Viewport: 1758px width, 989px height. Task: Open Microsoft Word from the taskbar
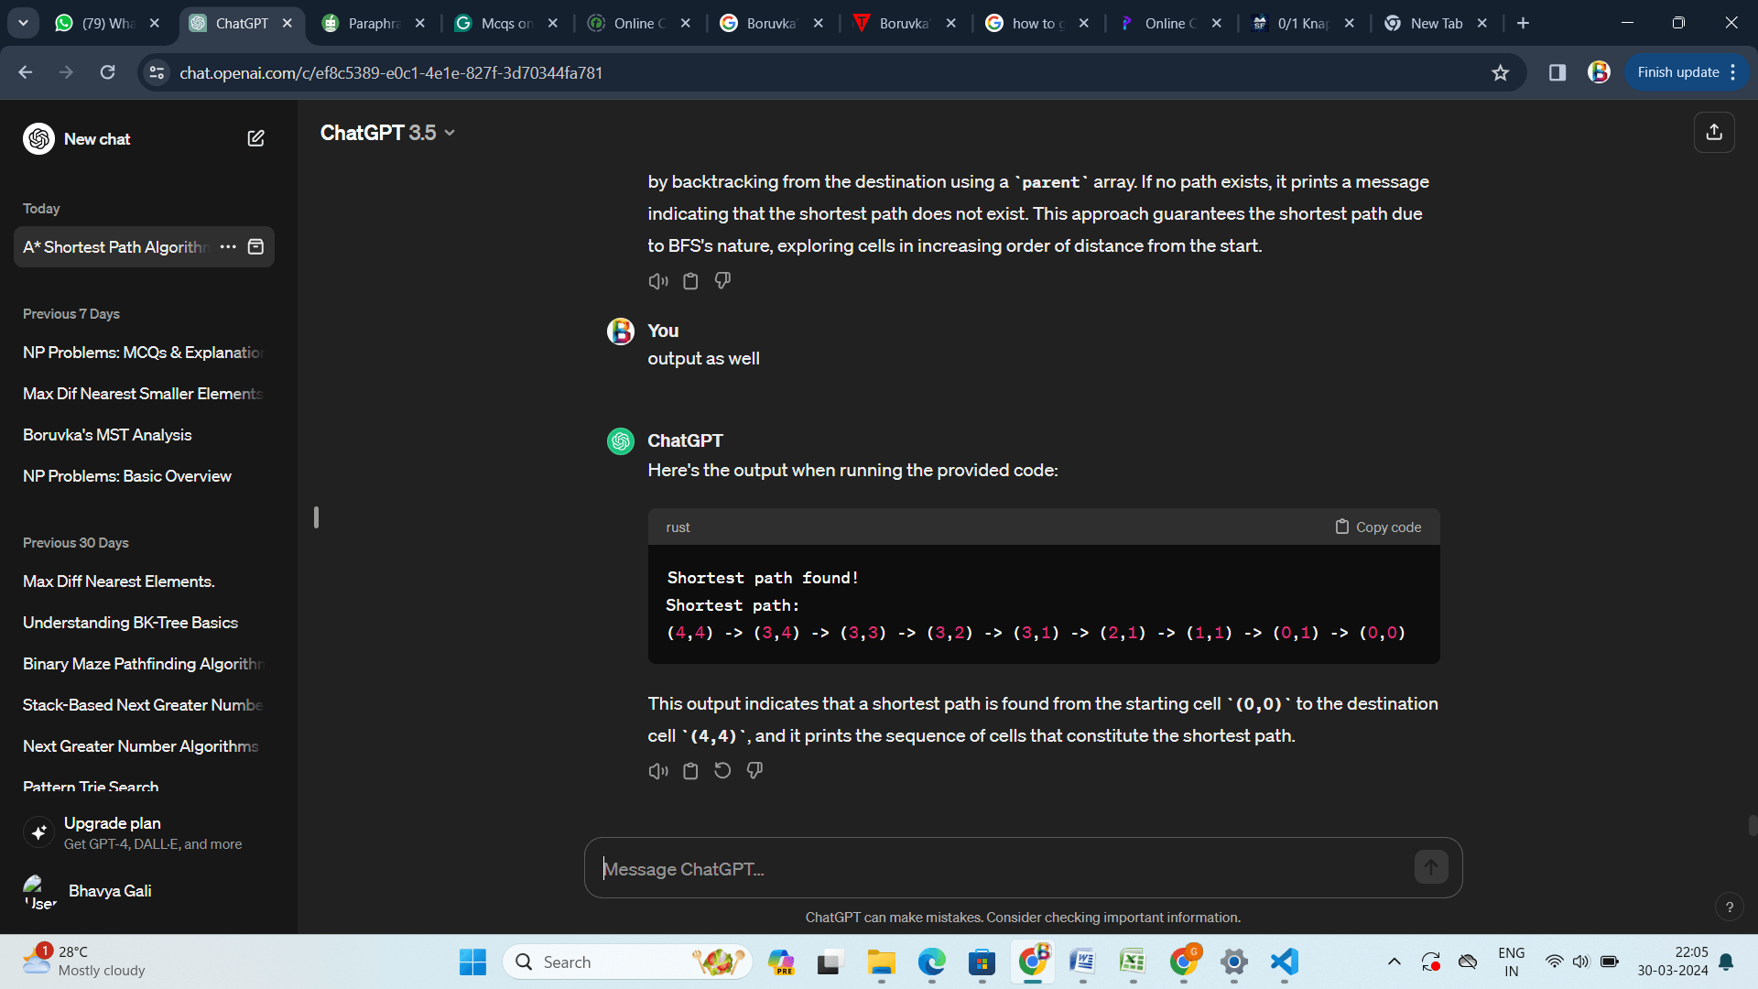coord(1082,962)
